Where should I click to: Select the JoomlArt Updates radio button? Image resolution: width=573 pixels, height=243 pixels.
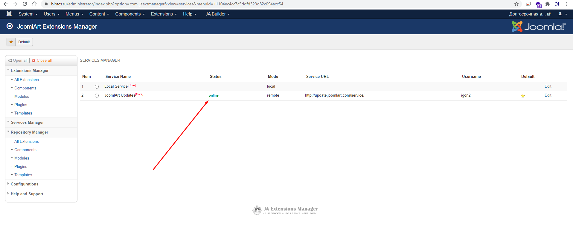[x=97, y=95]
